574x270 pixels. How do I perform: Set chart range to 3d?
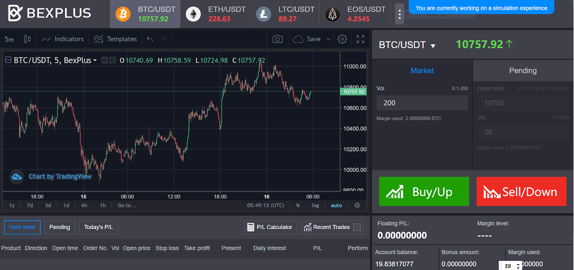[48, 205]
